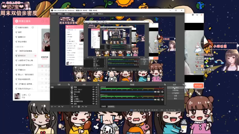Viewport: 239px width, 134px height.
Task: Toggle the eye icon of the bottom source row
Action: [x=94, y=104]
